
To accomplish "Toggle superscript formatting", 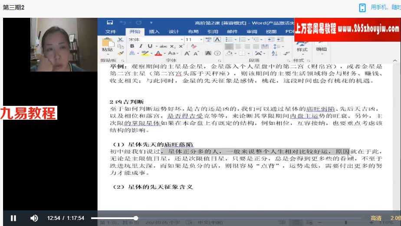I will coord(181,46).
